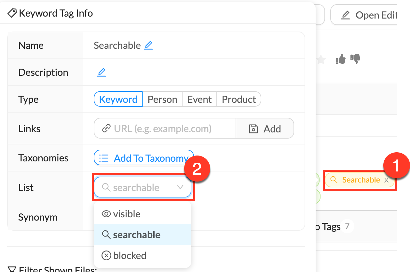
Task: Click the thumbs up rating icon
Action: [340, 59]
